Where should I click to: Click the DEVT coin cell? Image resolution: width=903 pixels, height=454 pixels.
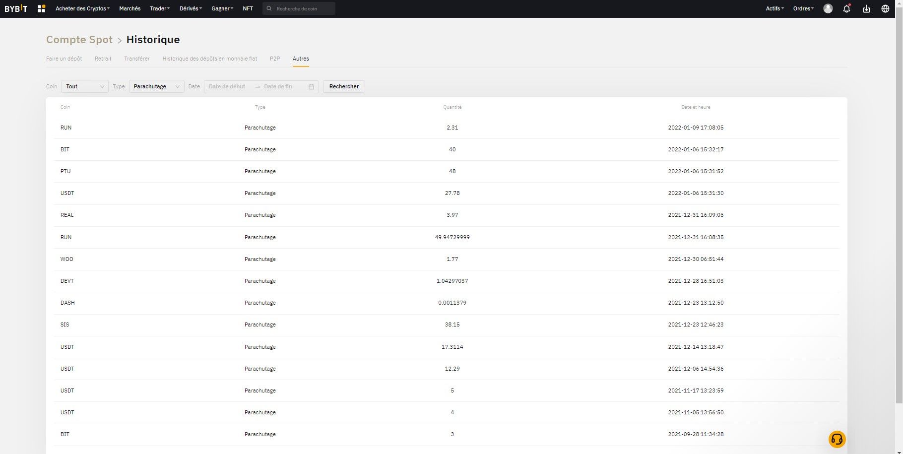(x=67, y=281)
